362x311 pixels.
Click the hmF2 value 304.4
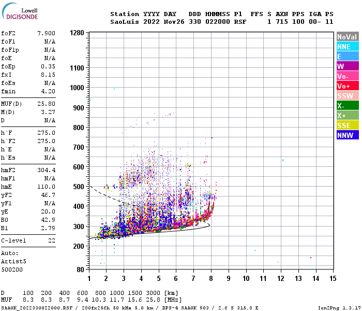click(x=46, y=170)
